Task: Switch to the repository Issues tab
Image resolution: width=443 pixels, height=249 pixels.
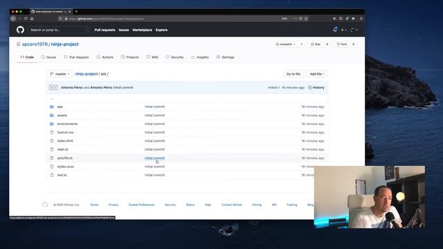Action: click(x=48, y=57)
